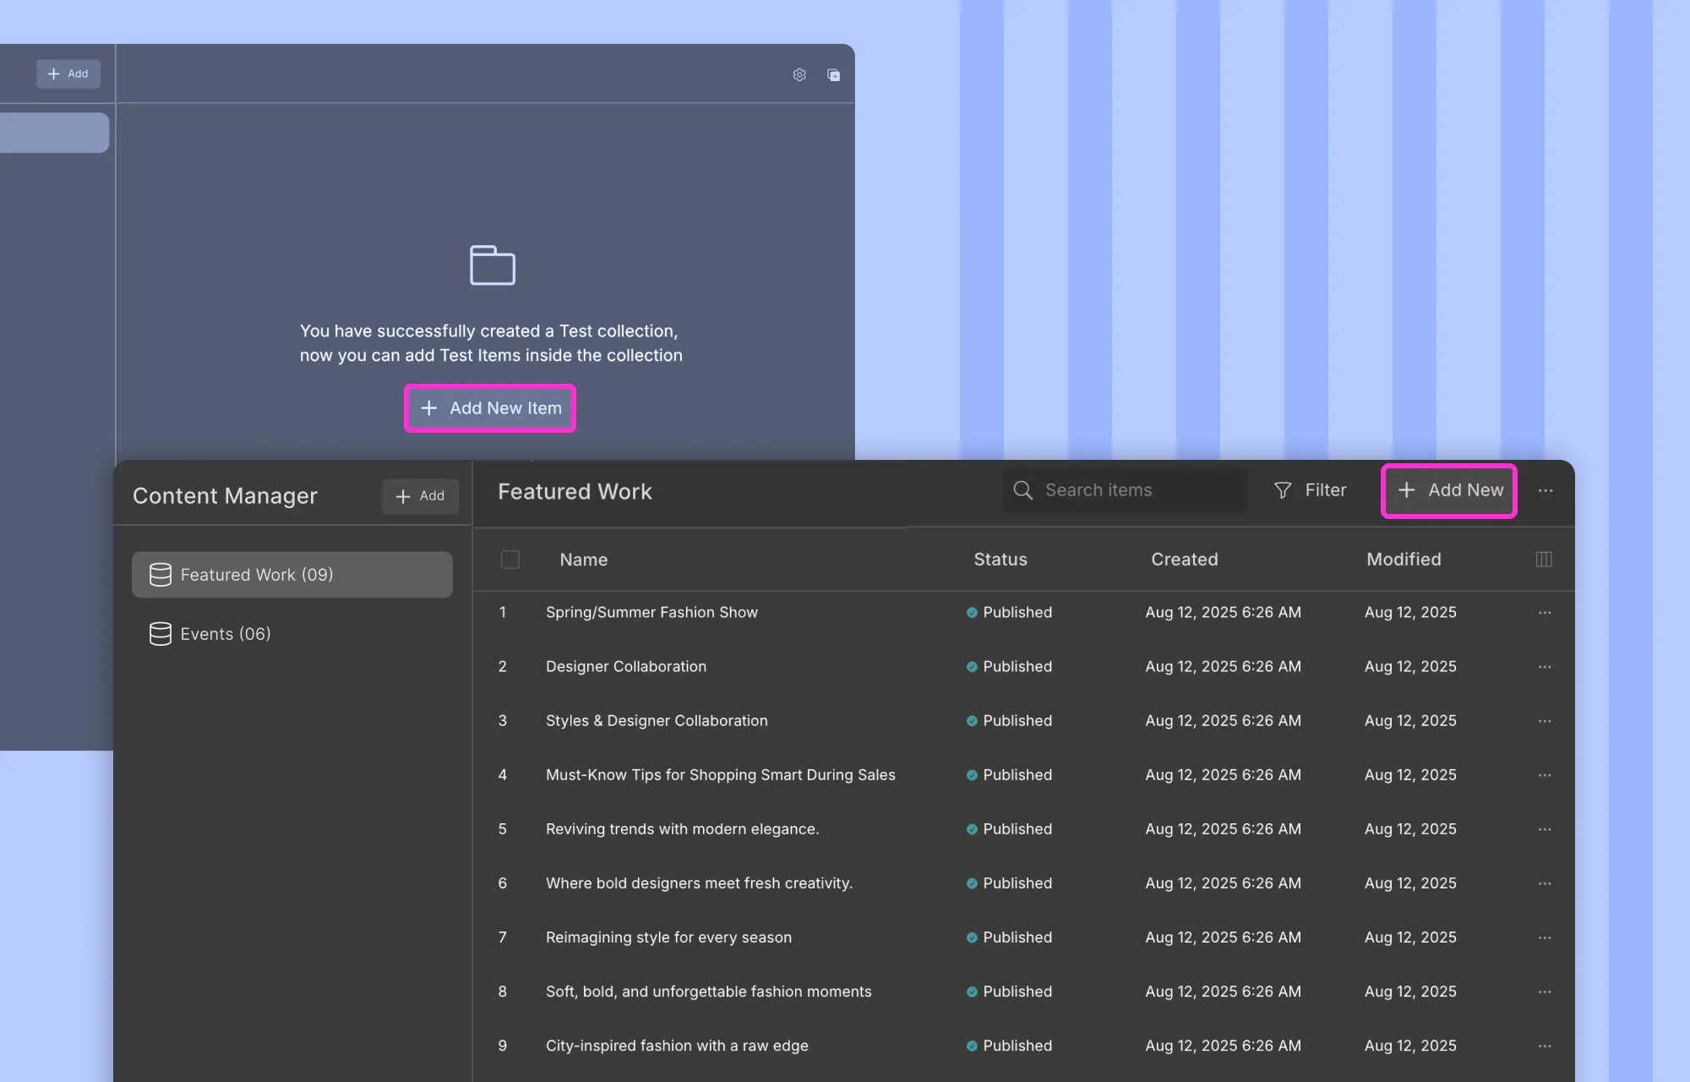Open Reimagining style for every season item
This screenshot has width=1690, height=1082.
pyautogui.click(x=669, y=937)
